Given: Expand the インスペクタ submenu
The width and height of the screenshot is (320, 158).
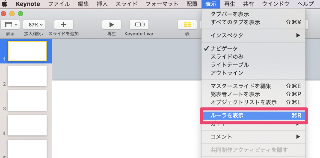Looking at the screenshot, I should [253, 35].
